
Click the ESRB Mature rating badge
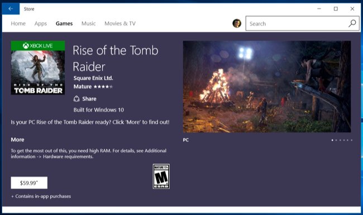point(161,176)
